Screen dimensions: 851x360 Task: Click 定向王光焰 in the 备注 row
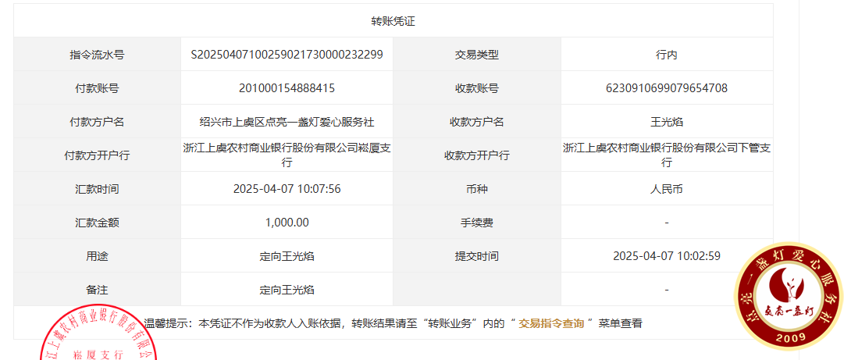coord(287,290)
